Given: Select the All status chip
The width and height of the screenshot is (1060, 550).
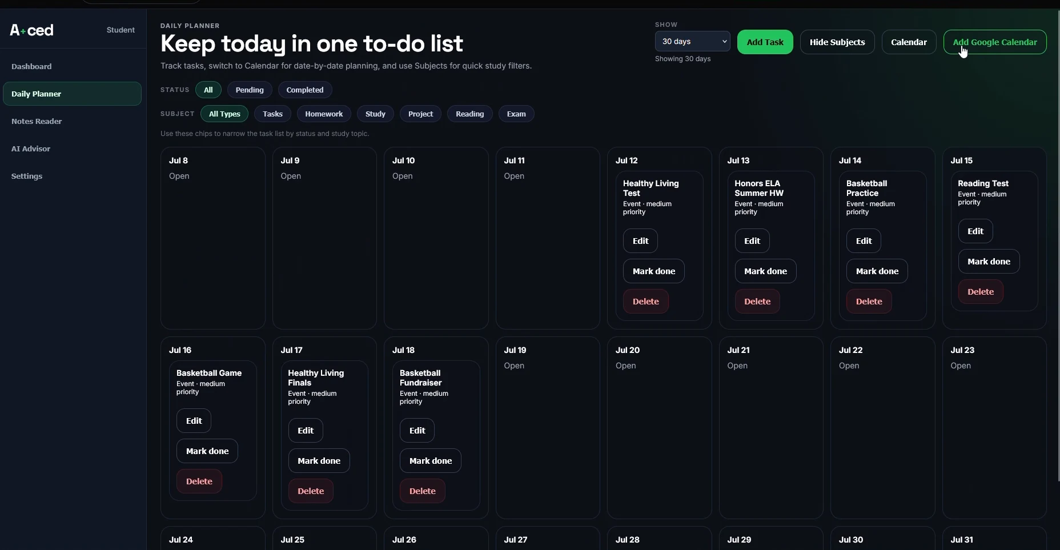Looking at the screenshot, I should [x=208, y=90].
